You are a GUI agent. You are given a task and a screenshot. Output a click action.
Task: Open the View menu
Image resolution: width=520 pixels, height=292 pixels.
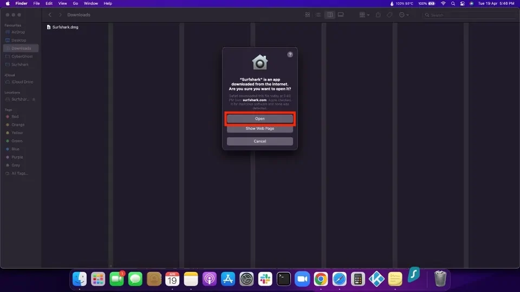[62, 3]
